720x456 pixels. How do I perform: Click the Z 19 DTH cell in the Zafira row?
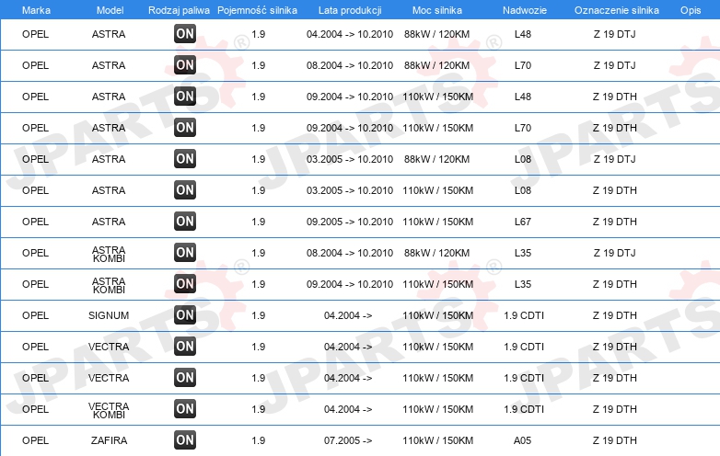[x=615, y=440]
